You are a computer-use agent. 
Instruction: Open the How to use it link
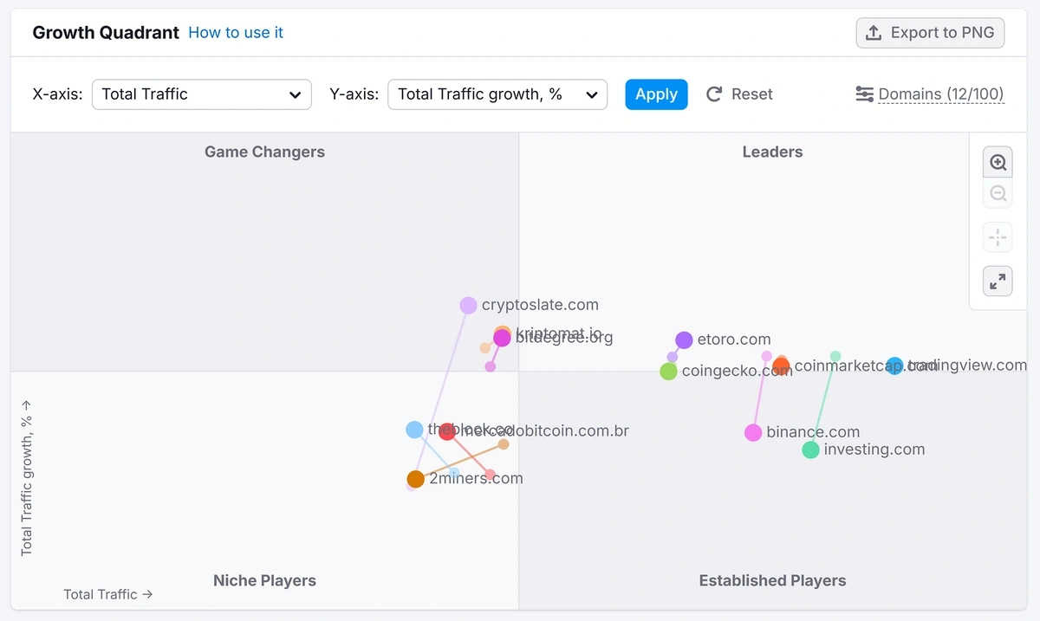point(236,33)
